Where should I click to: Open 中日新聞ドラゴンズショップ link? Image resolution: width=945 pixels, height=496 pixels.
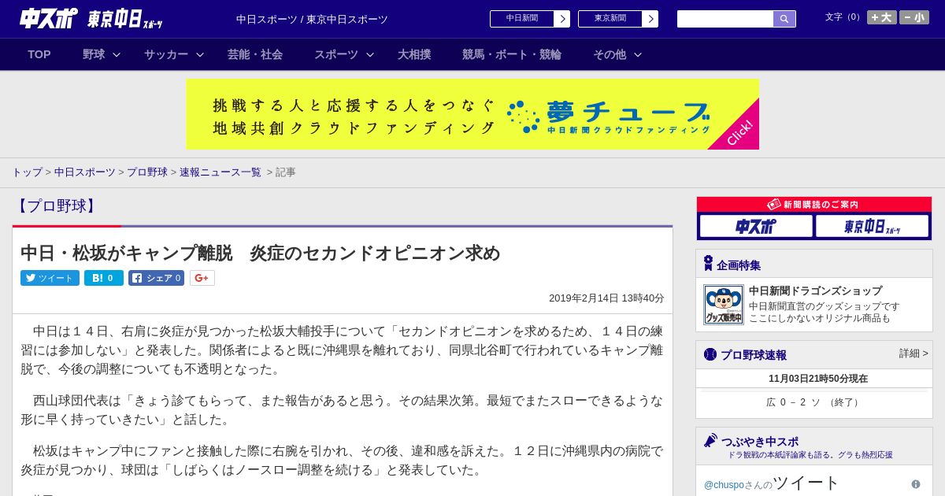(x=815, y=291)
